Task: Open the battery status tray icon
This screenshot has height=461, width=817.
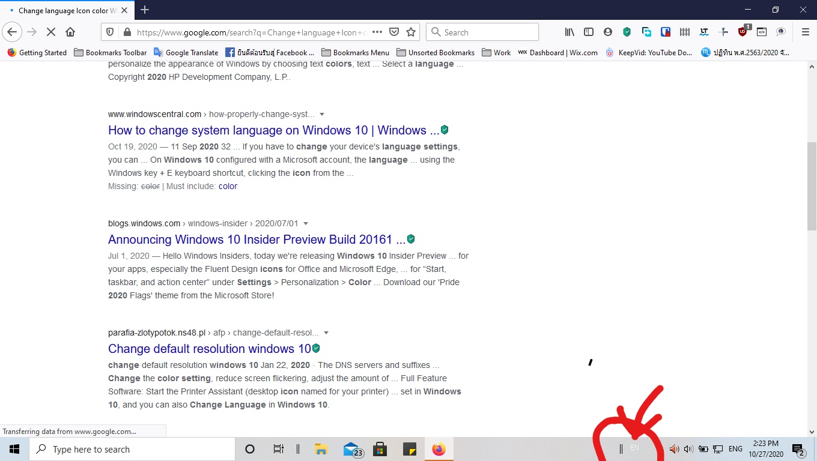Action: point(703,449)
